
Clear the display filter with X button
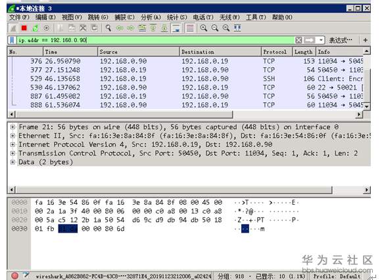point(299,40)
